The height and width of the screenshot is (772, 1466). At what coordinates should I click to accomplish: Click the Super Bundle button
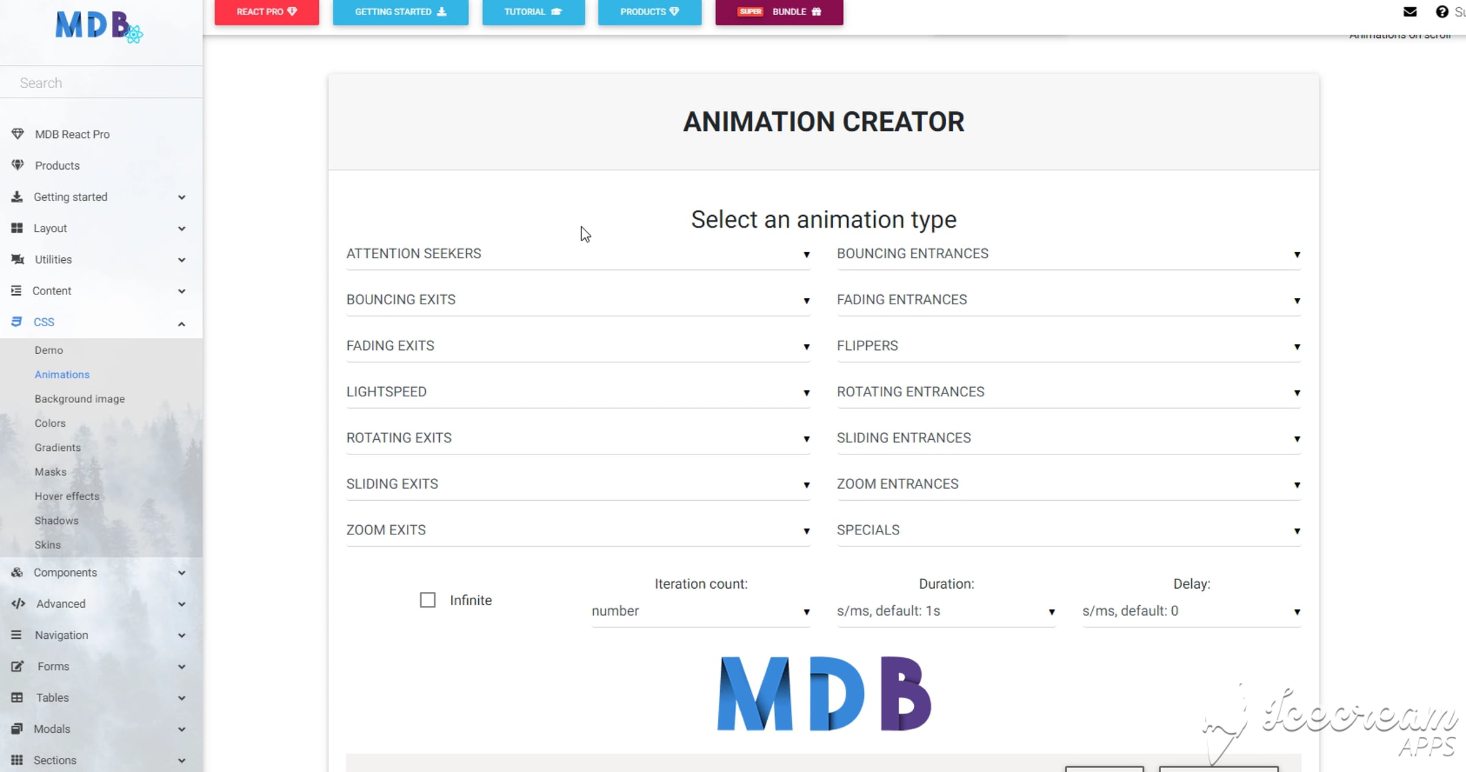779,12
